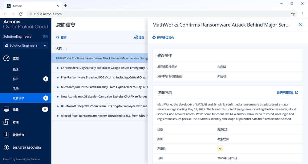Click the Software Management download icon
The width and height of the screenshot is (308, 164).
[6, 135]
